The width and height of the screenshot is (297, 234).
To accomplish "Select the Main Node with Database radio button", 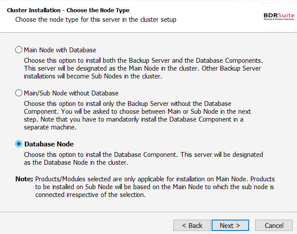I will coord(19,50).
